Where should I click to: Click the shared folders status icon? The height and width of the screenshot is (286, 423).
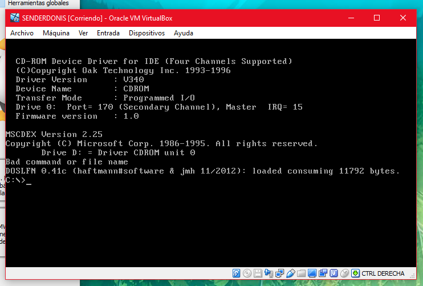(x=301, y=273)
